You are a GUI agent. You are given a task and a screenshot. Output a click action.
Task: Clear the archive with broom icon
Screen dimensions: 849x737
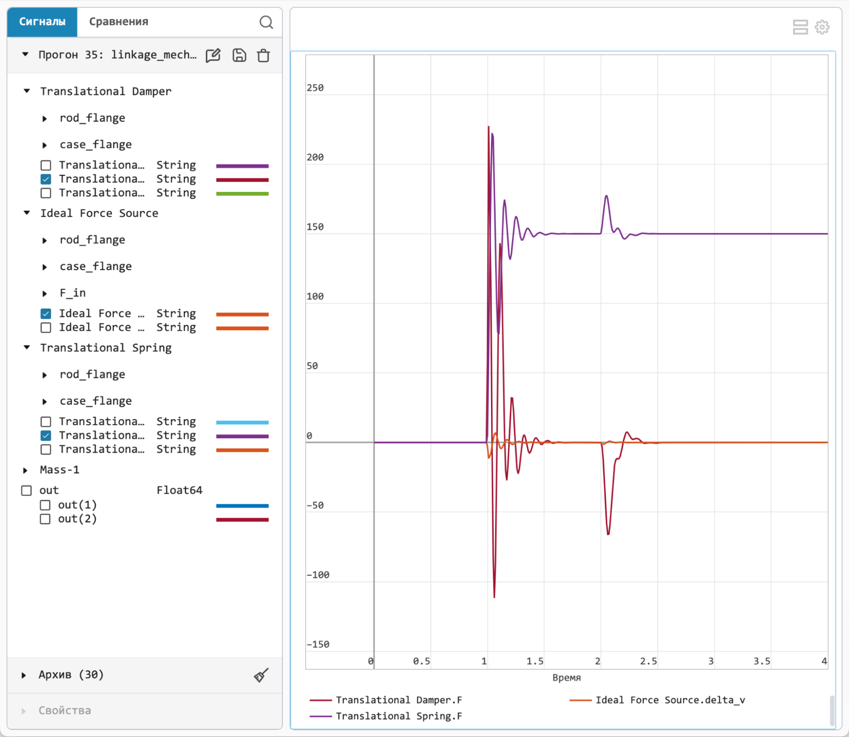pos(261,675)
